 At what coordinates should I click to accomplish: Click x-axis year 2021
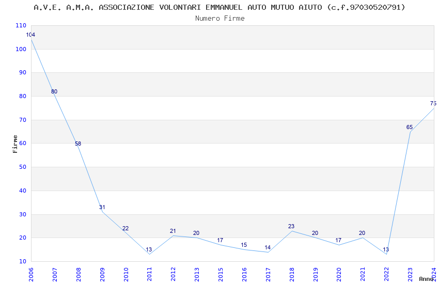[x=363, y=275]
